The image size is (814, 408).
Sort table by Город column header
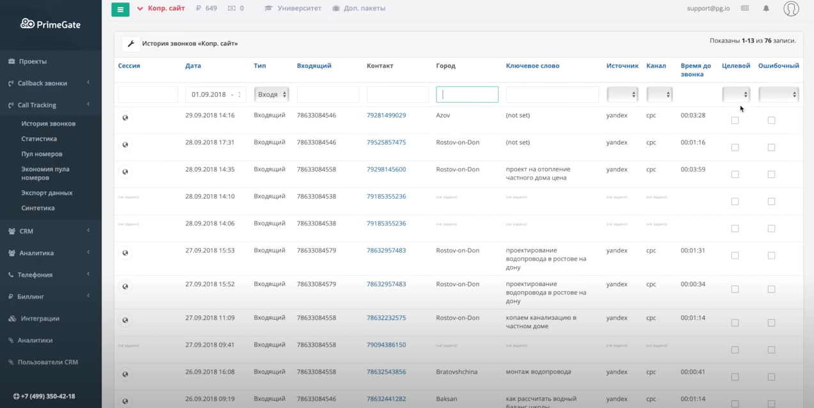pyautogui.click(x=445, y=66)
